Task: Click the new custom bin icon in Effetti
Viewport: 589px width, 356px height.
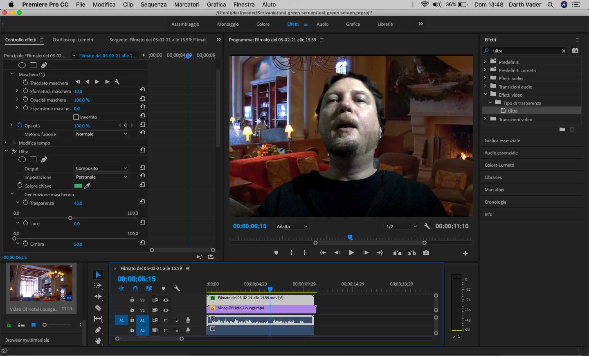Action: 562,129
